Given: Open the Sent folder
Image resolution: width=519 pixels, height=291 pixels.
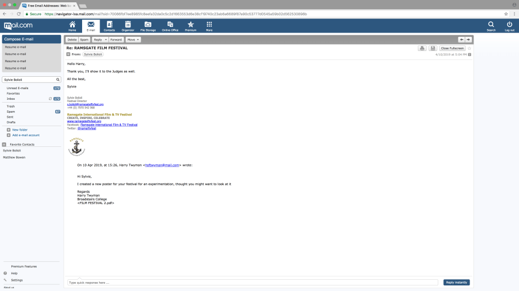Looking at the screenshot, I should [10, 117].
